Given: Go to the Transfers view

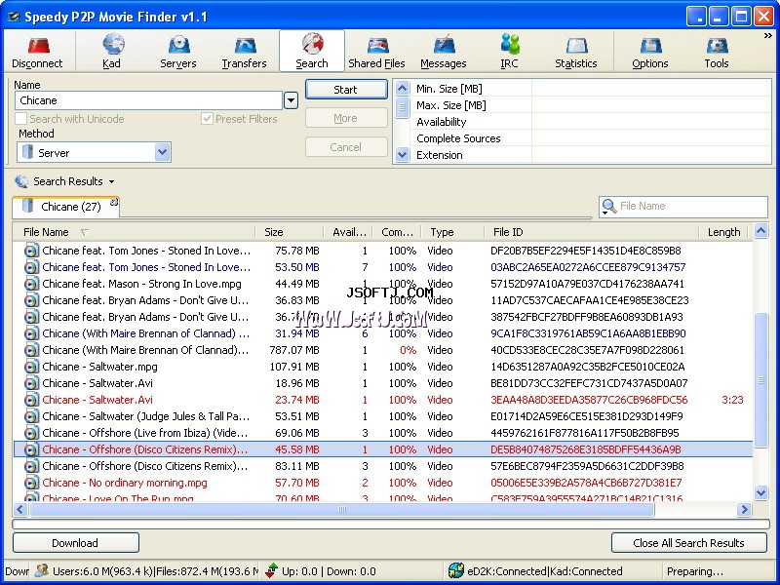Looking at the screenshot, I should (245, 51).
